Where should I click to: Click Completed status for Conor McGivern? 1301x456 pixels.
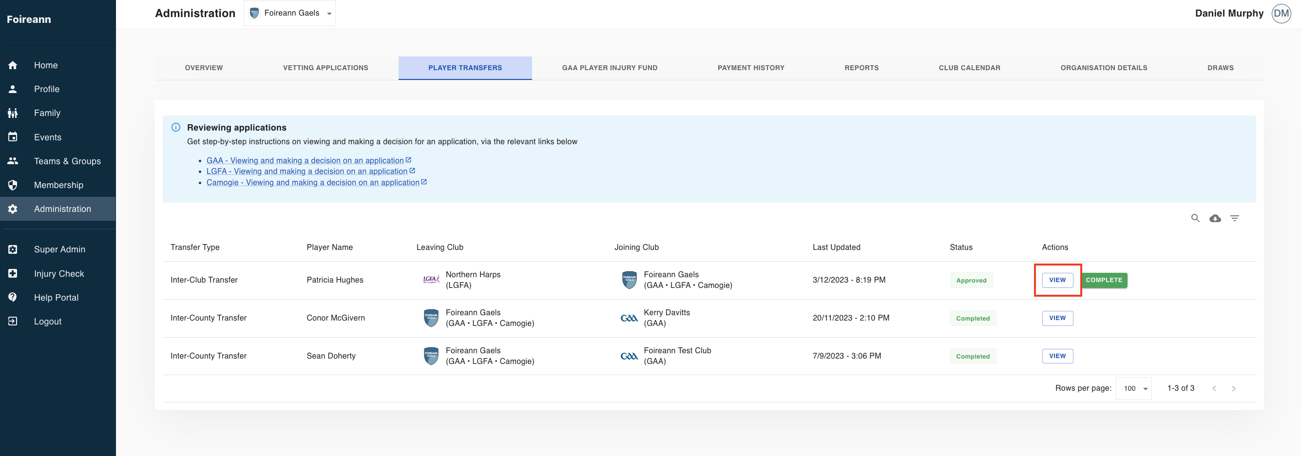pyautogui.click(x=973, y=318)
